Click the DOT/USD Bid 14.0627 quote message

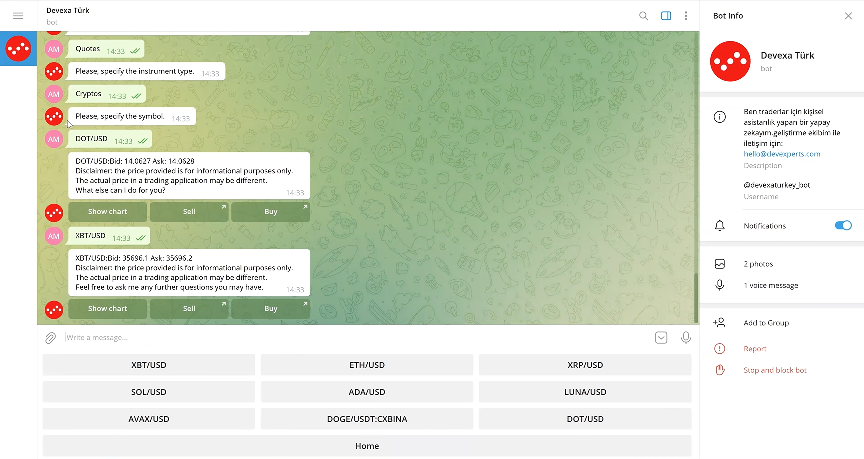(x=189, y=176)
